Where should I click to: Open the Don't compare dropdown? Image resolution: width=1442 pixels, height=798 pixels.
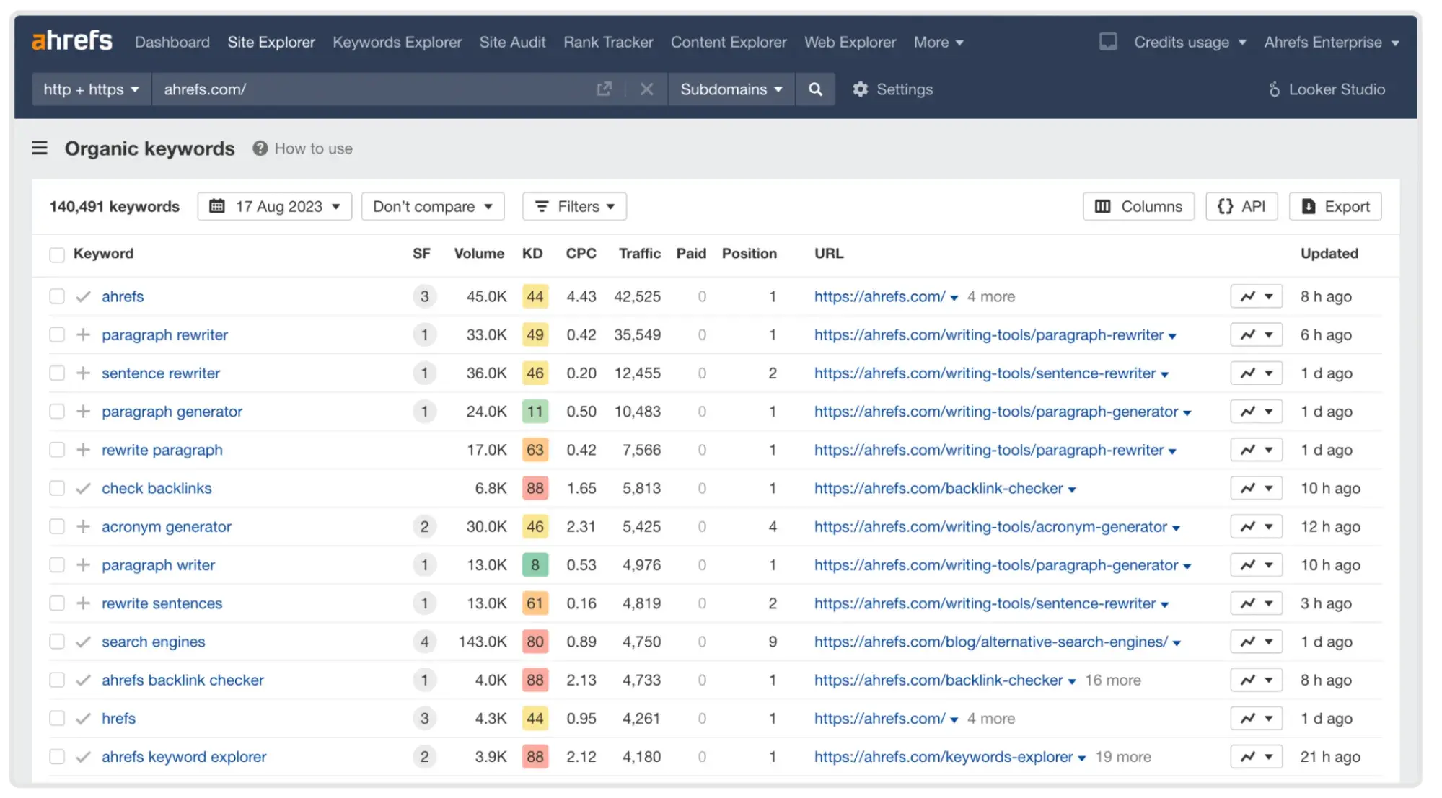(x=433, y=206)
